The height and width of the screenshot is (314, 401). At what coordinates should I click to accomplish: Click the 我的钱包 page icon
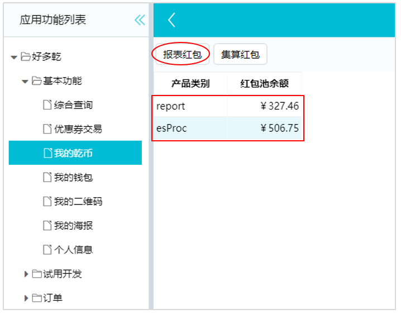click(47, 177)
